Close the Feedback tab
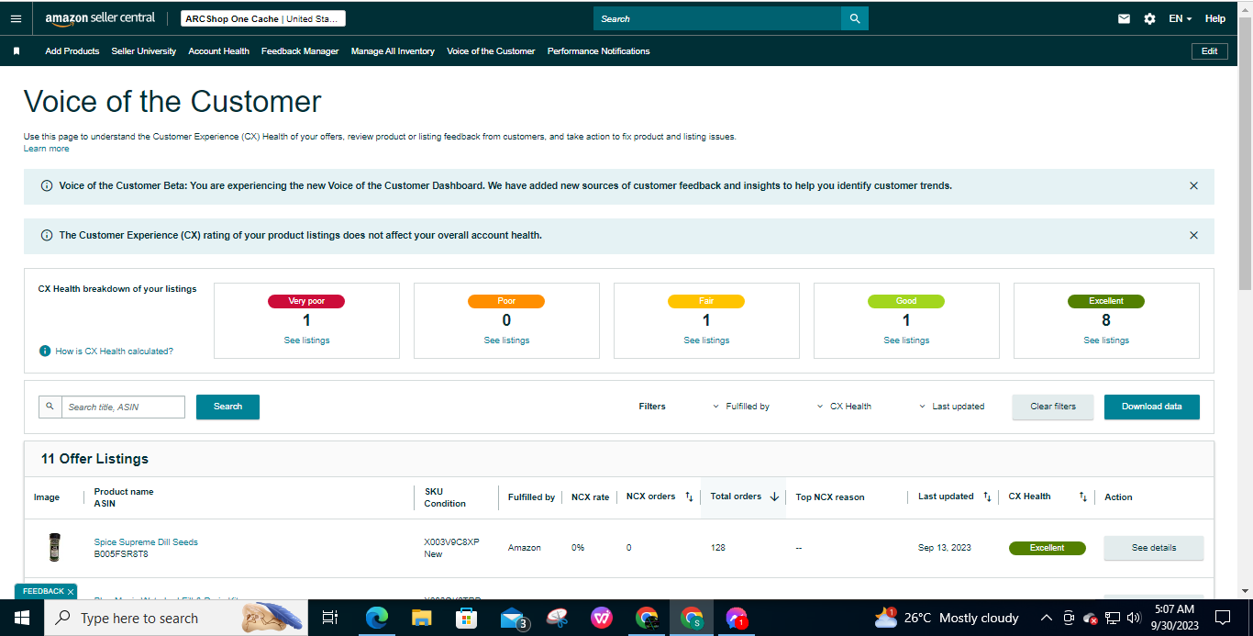Screen dimensions: 1253x636 click(x=71, y=591)
